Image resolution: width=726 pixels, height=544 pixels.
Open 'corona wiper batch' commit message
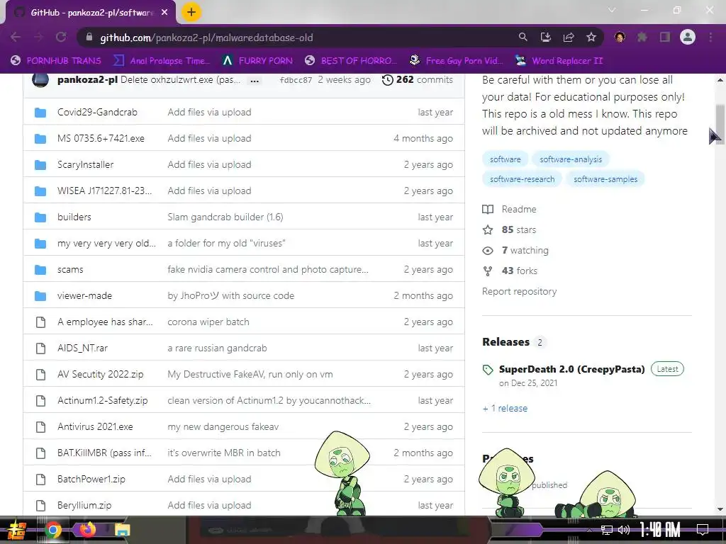[x=208, y=322]
